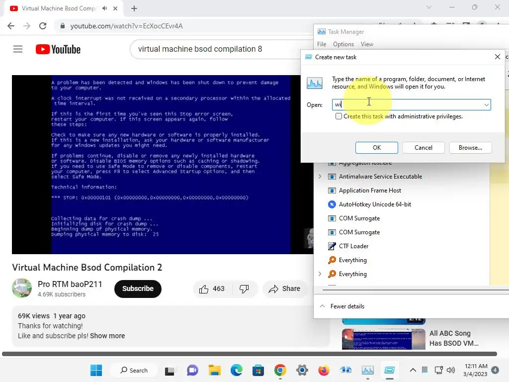Click the AutoHotkey process icon
509x382 pixels.
[332, 204]
